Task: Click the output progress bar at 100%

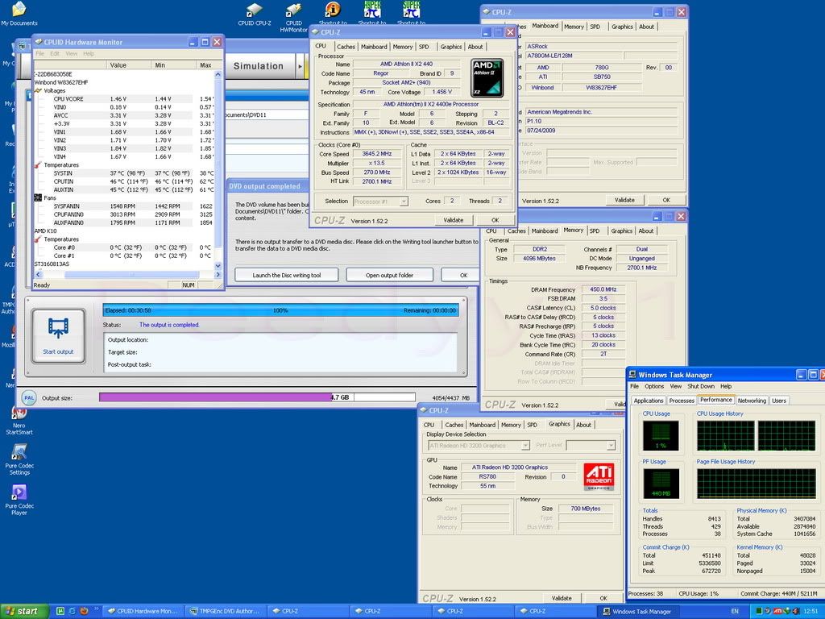Action: click(x=280, y=310)
